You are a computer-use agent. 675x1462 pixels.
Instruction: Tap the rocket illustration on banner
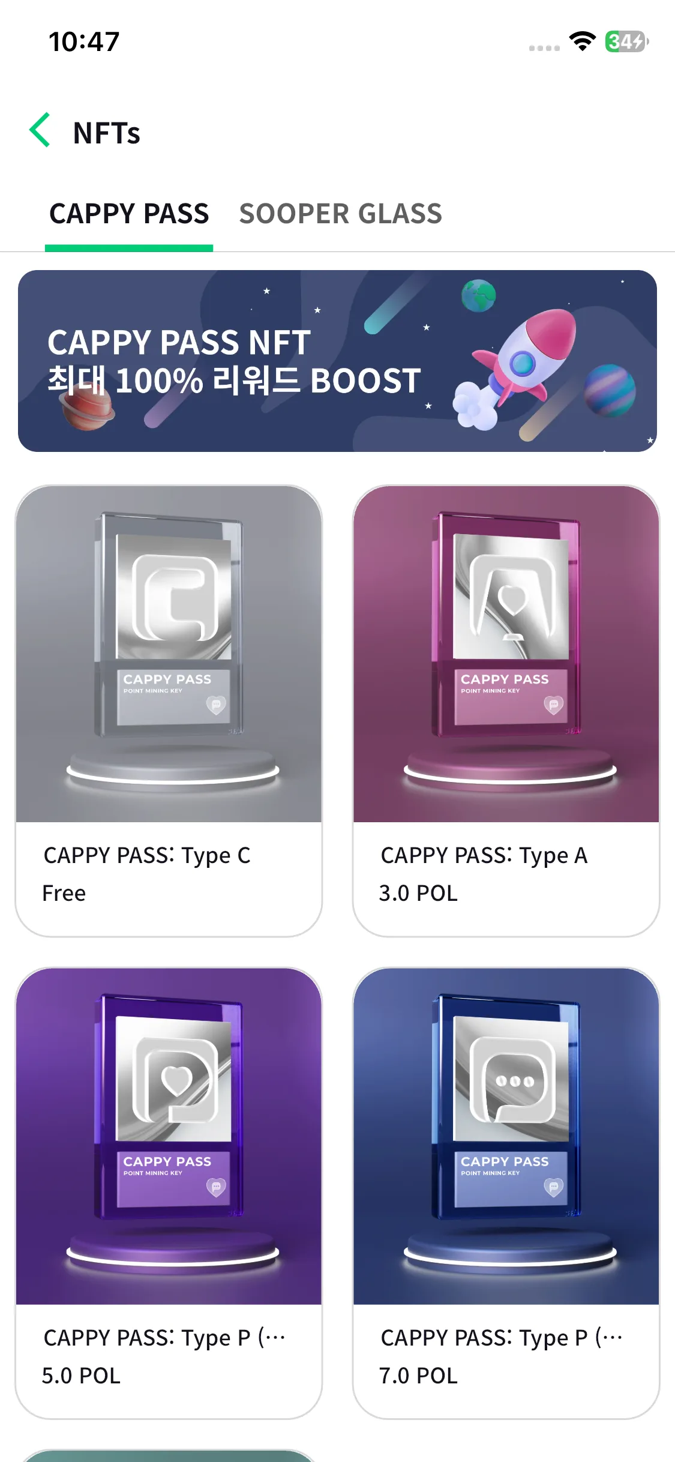pyautogui.click(x=517, y=367)
